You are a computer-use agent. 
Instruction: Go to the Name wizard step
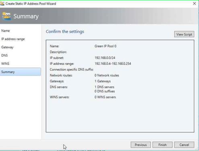point(6,31)
